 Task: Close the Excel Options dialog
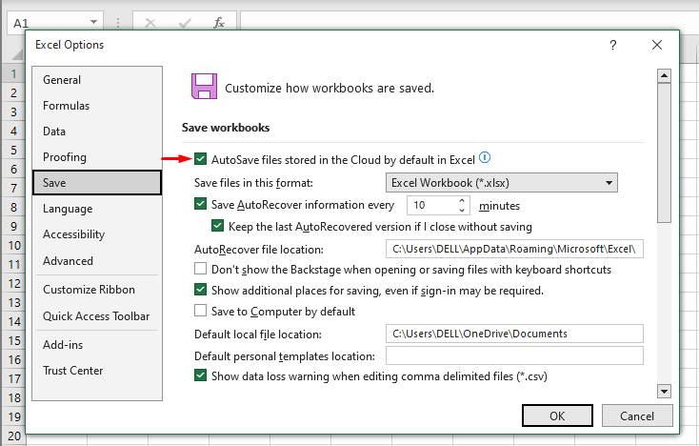click(657, 45)
